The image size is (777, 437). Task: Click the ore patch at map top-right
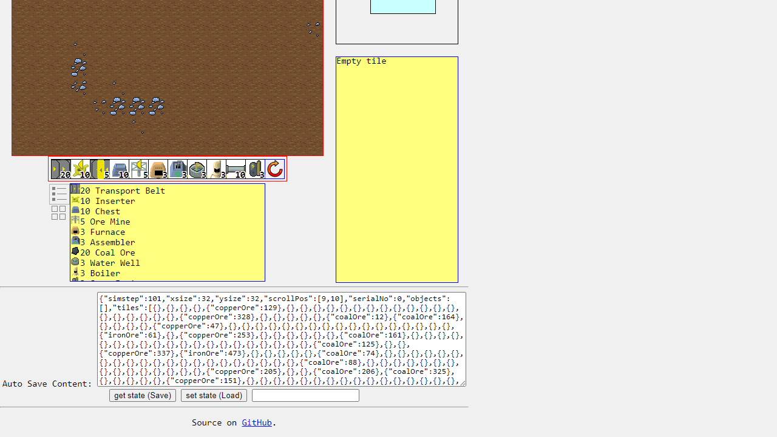point(313,29)
